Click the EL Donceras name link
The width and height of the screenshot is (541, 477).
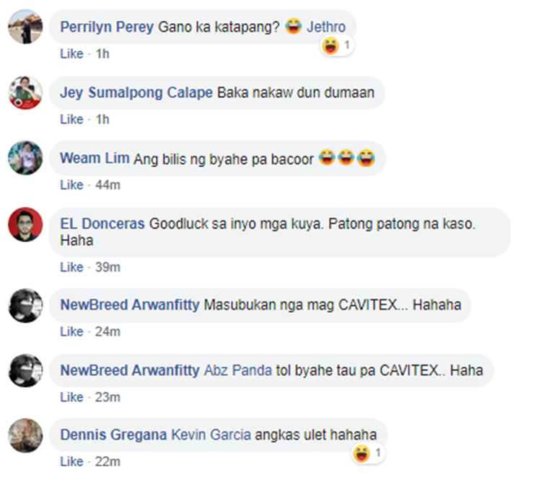click(x=102, y=224)
